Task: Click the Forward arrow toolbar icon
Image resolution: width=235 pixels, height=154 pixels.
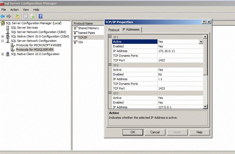Action: [x=9, y=16]
